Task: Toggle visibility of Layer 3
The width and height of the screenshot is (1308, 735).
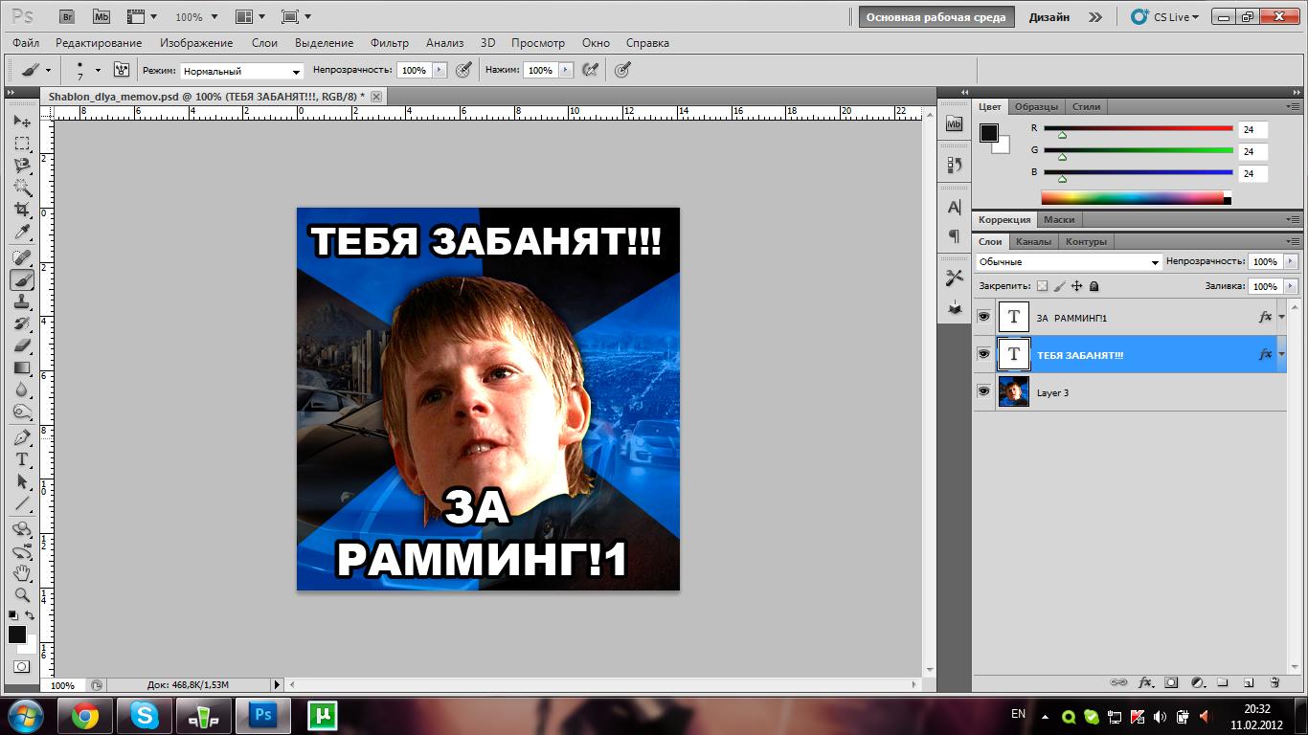Action: (x=983, y=391)
